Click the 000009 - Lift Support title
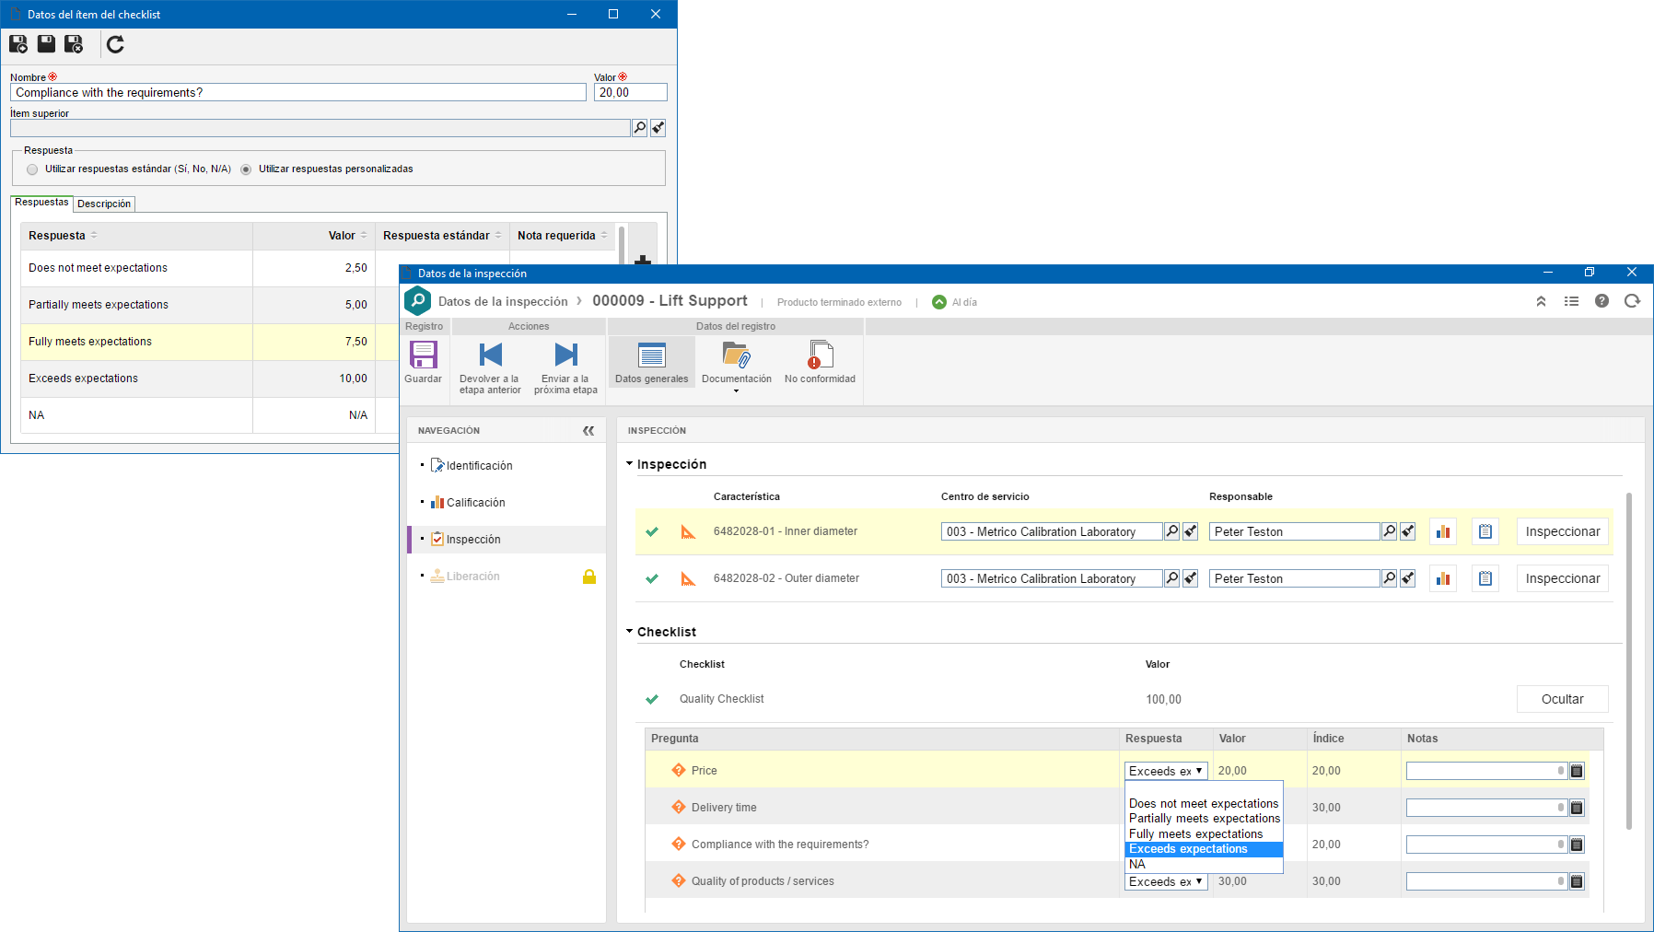Image resolution: width=1654 pixels, height=932 pixels. click(x=670, y=301)
